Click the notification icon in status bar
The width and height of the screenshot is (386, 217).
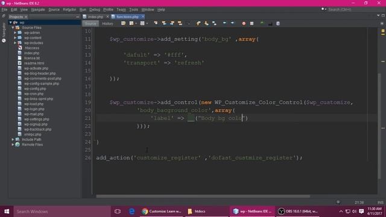[338, 202]
